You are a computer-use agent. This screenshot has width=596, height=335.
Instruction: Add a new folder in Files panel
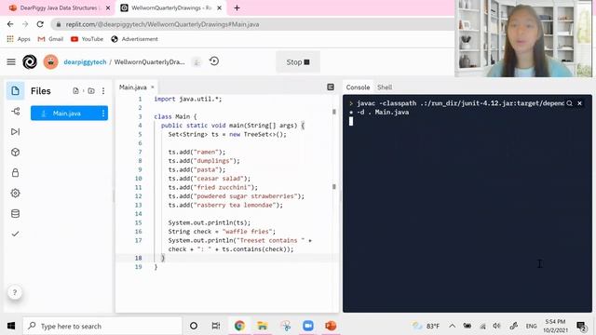point(91,91)
